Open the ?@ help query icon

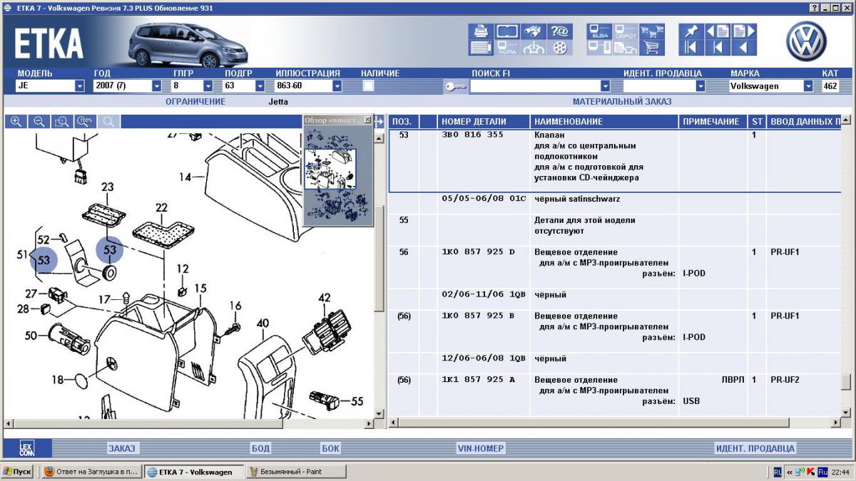click(x=559, y=31)
